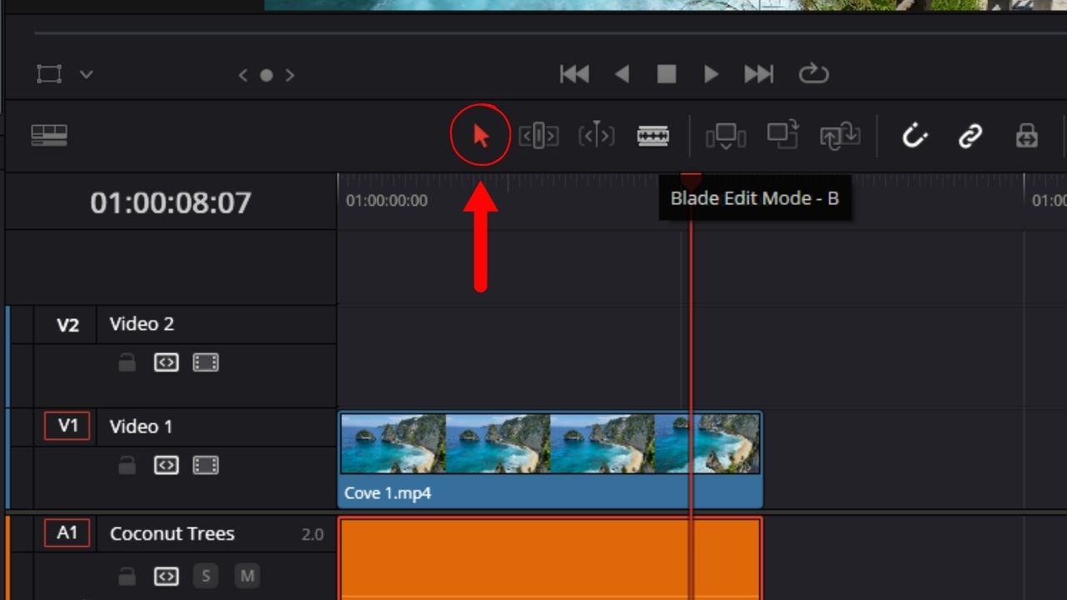Activate Trim Edit Mode
This screenshot has height=600, width=1067.
[539, 135]
